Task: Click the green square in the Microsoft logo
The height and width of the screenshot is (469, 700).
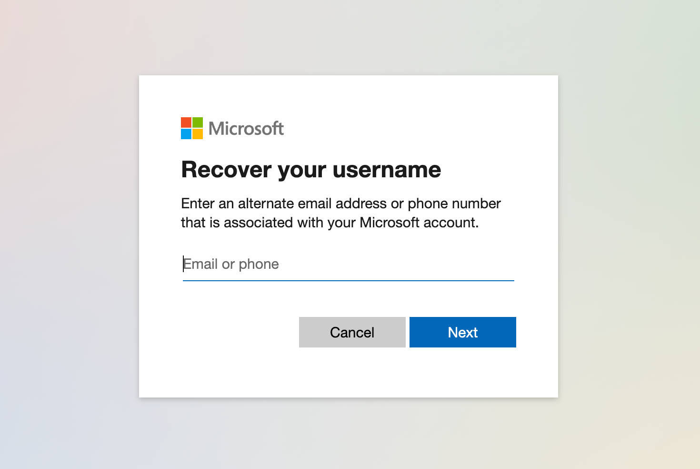Action: pos(198,122)
